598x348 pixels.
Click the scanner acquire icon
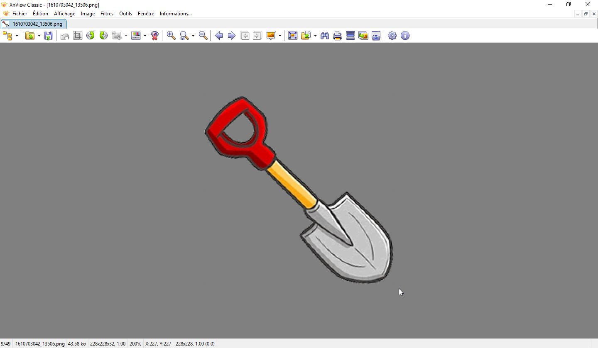point(350,36)
